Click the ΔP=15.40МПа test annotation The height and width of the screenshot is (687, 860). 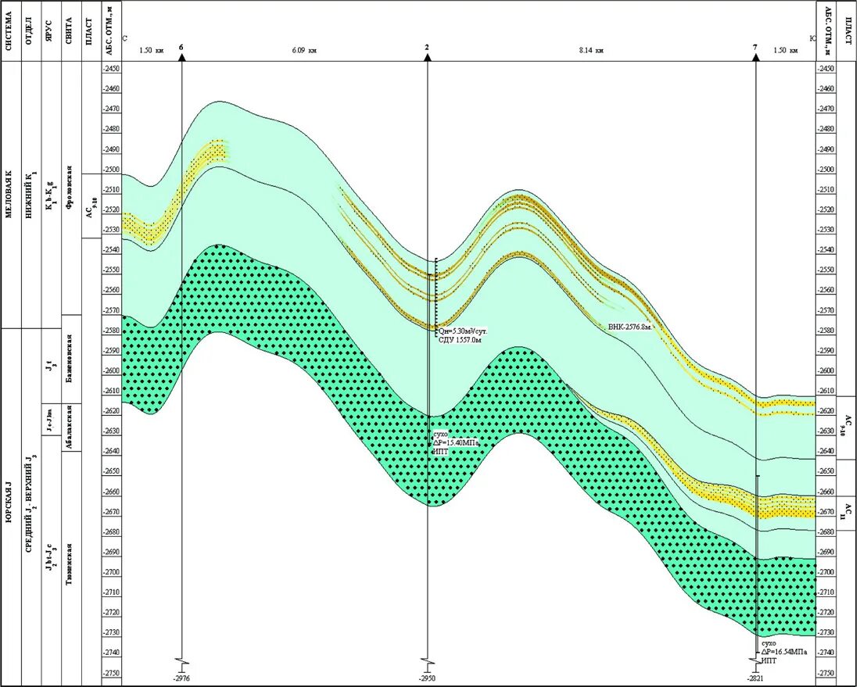tap(455, 442)
